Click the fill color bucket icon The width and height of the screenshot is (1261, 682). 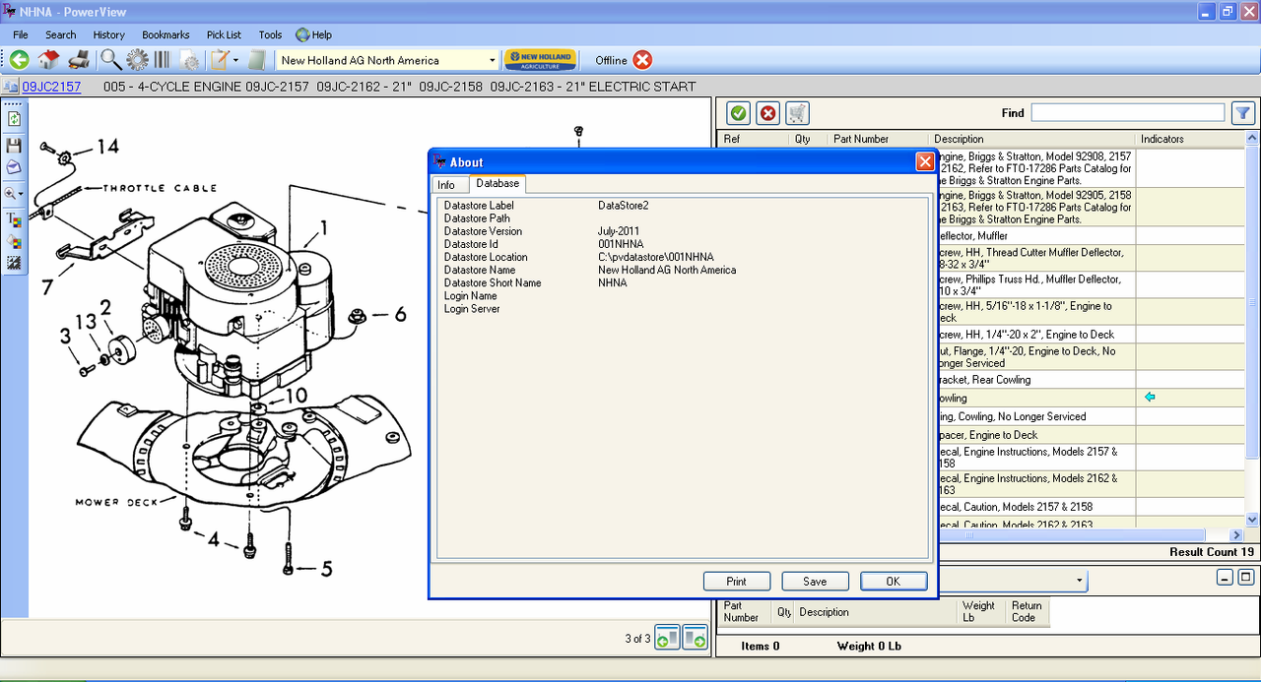pos(14,240)
